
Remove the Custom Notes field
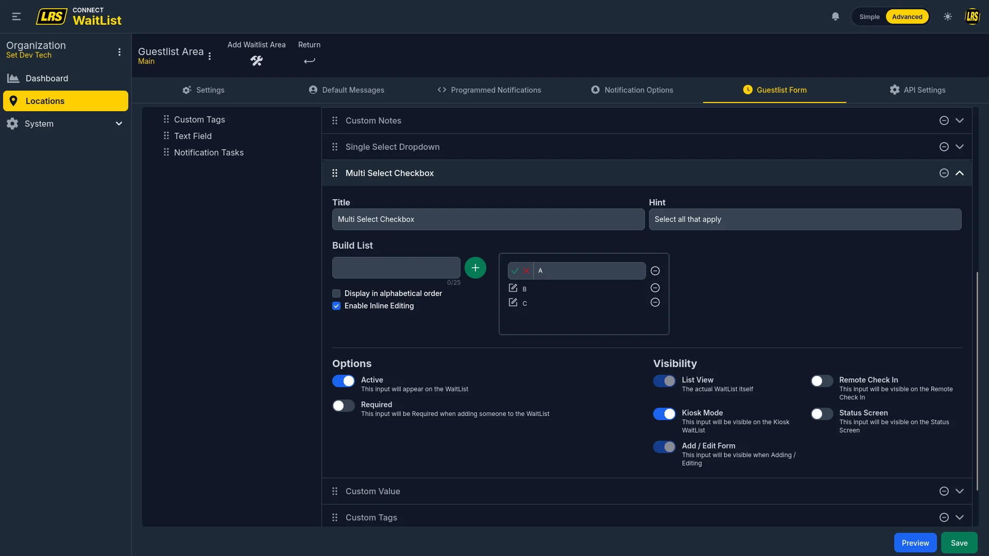tap(944, 120)
